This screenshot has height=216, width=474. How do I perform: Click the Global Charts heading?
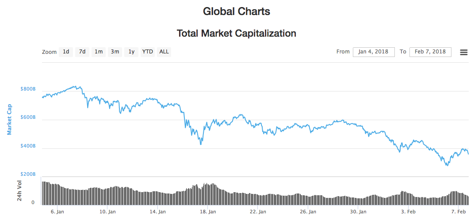coord(237,11)
